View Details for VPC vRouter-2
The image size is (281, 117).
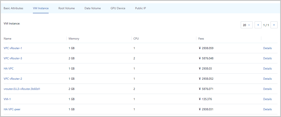(x=268, y=79)
